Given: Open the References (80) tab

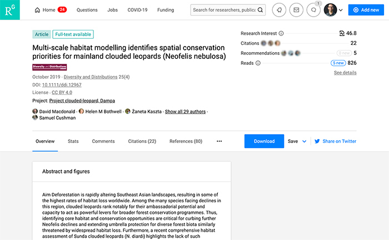Looking at the screenshot, I should (186, 141).
